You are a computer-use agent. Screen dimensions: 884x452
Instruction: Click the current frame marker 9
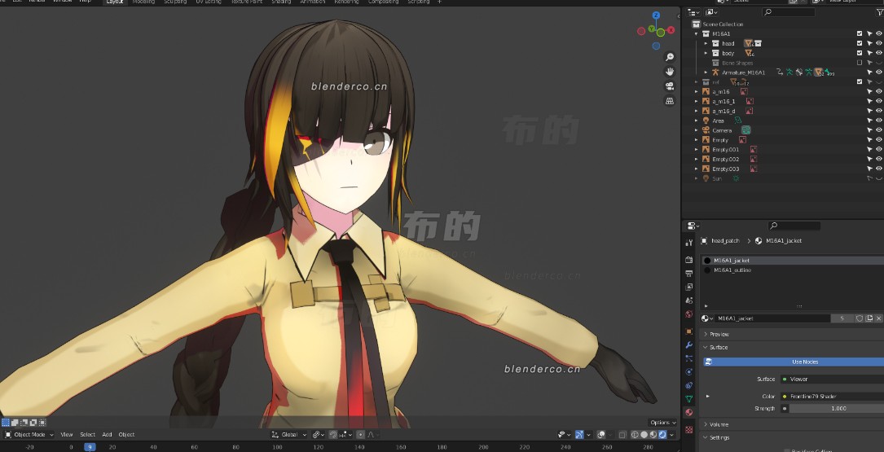click(90, 447)
